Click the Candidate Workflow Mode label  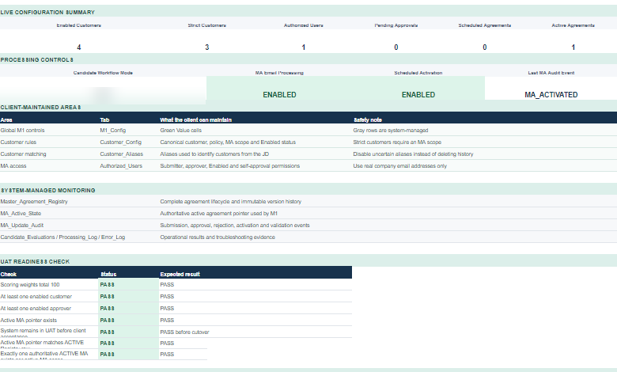(x=103, y=73)
